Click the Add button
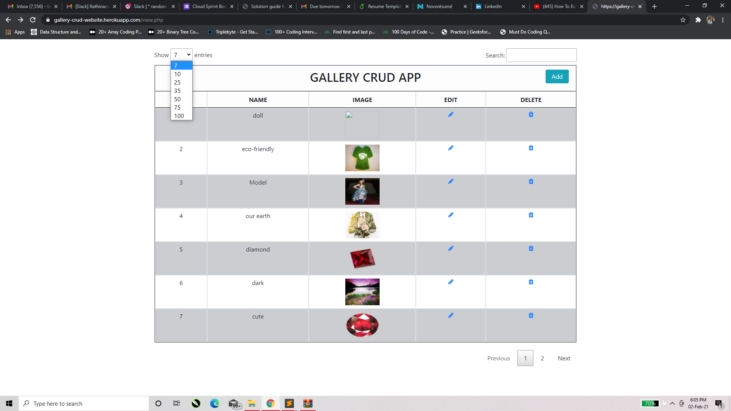 (557, 76)
